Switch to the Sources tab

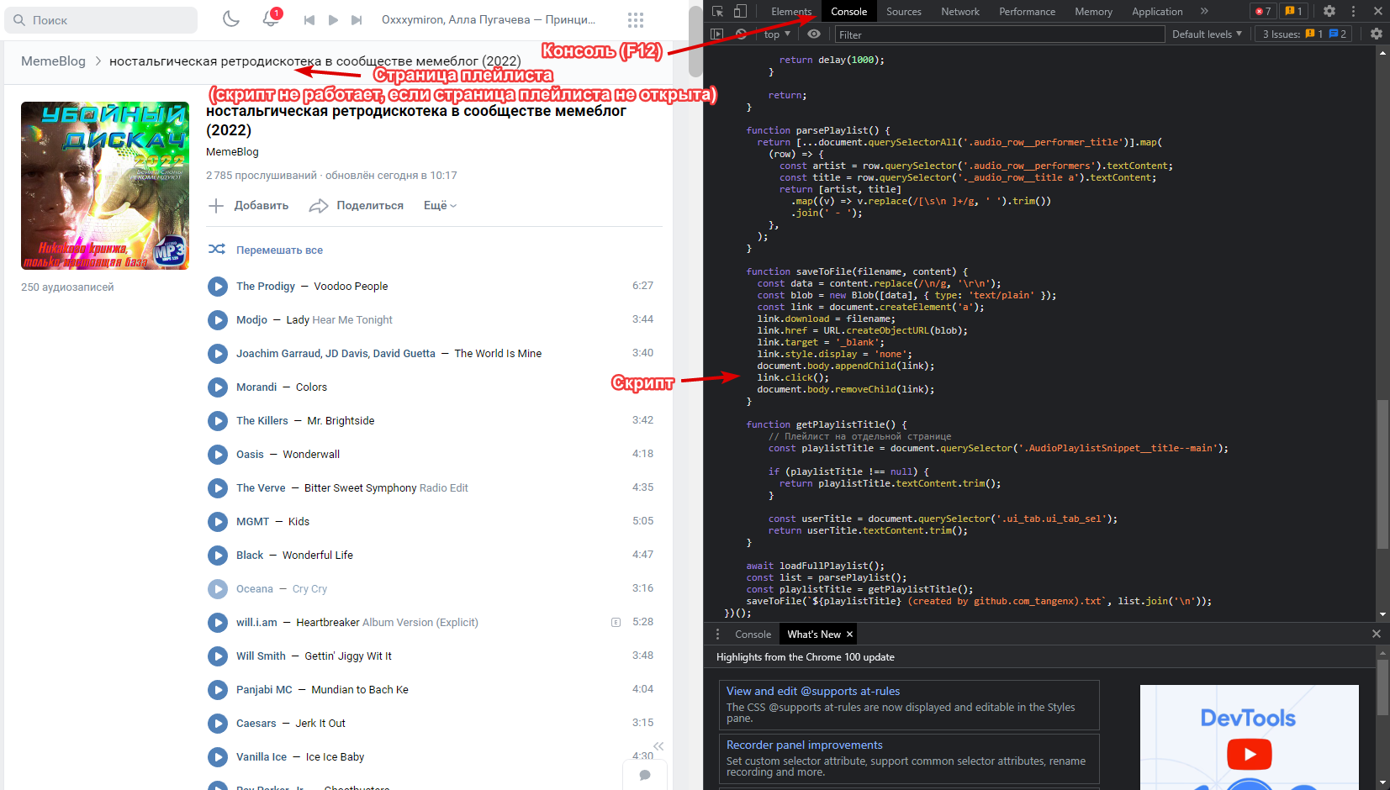tap(904, 12)
